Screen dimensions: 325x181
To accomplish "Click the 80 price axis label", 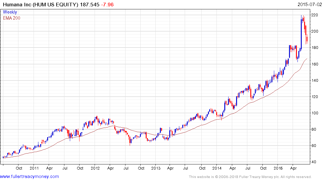I will coord(314,129).
